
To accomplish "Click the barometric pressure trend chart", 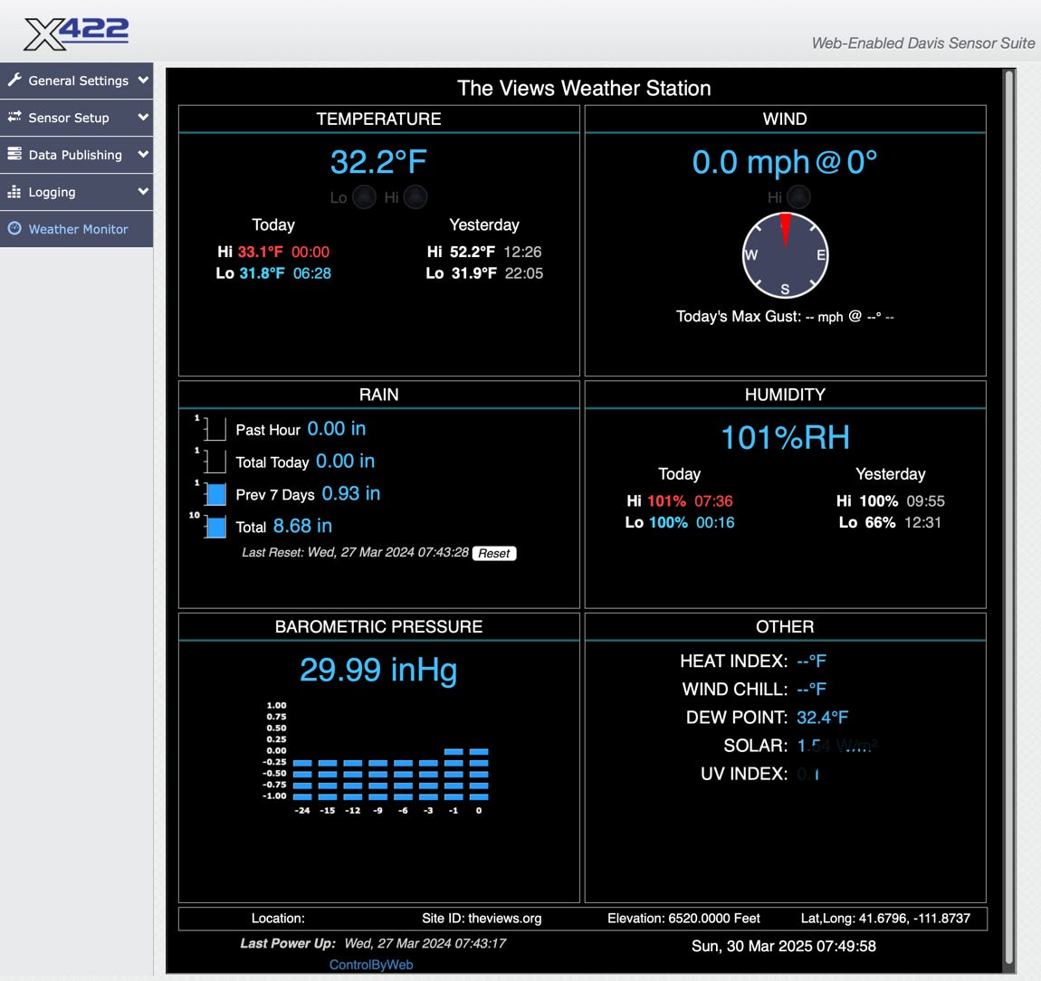I will (x=376, y=758).
